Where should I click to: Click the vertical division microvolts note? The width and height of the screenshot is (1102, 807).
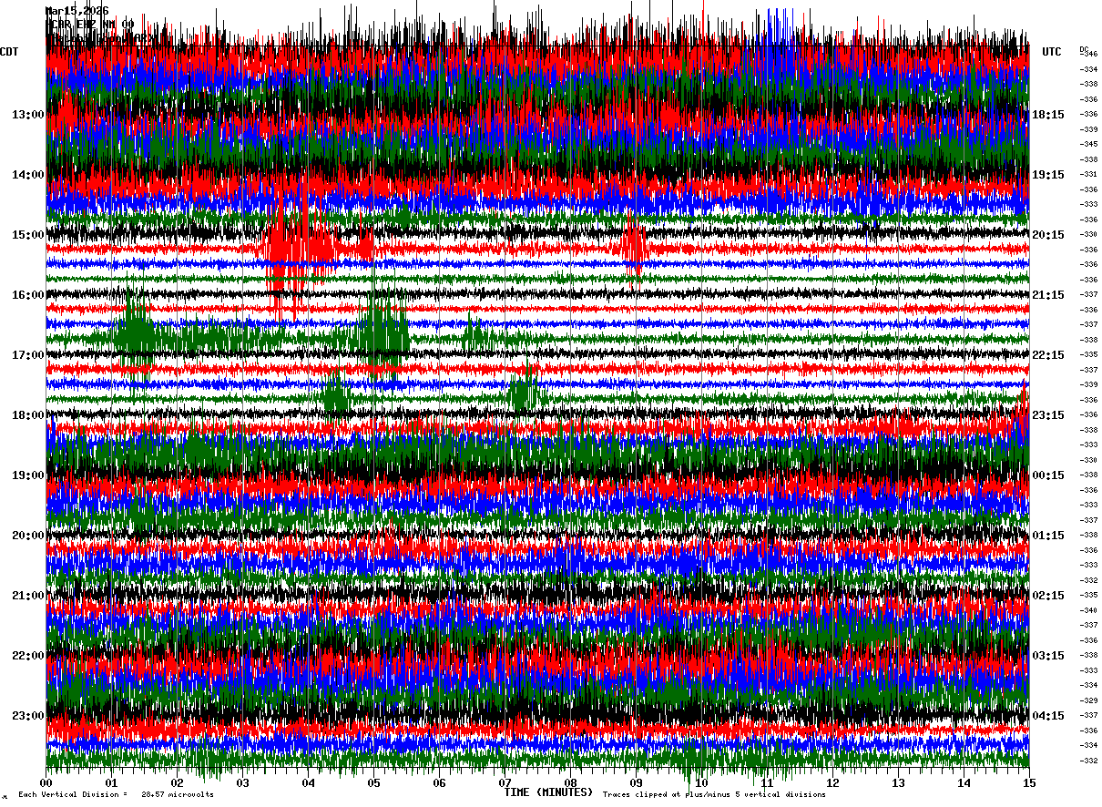[117, 795]
